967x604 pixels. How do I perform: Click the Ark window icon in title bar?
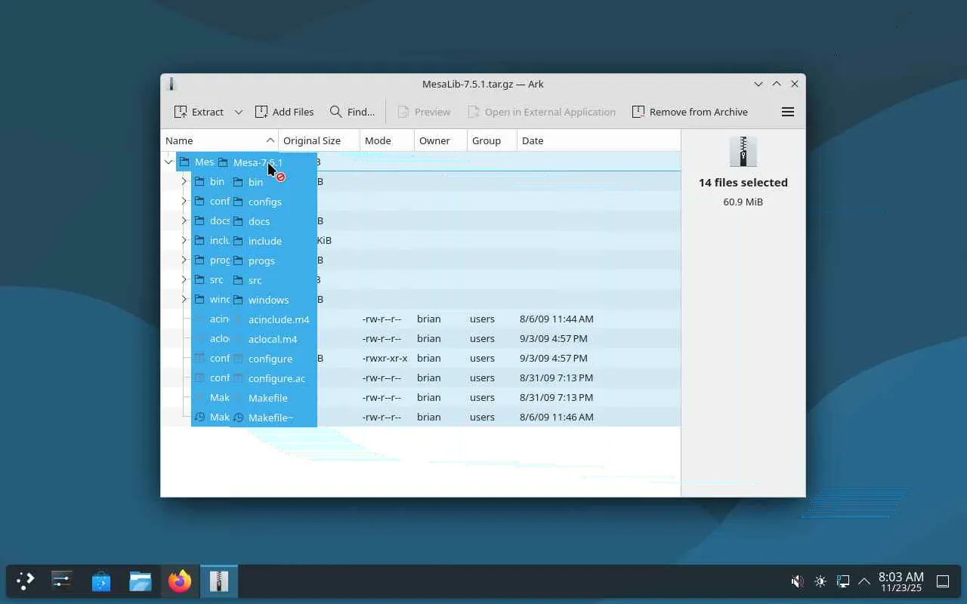[172, 84]
